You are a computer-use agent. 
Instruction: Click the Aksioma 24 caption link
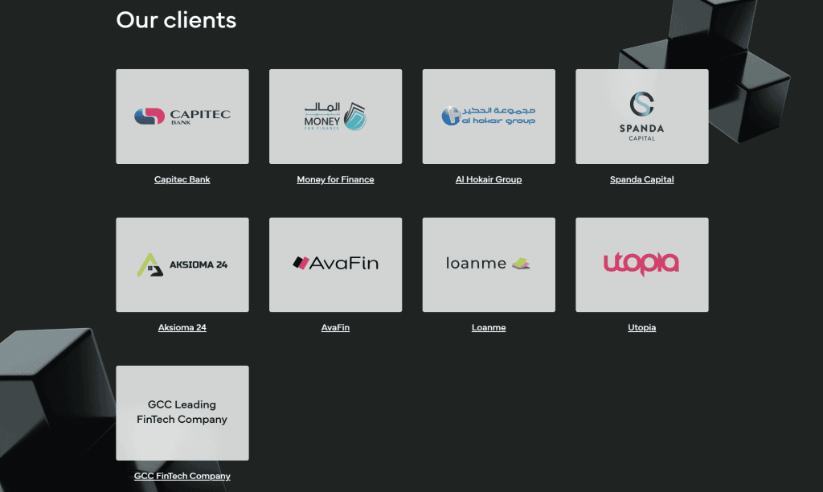[x=182, y=327]
